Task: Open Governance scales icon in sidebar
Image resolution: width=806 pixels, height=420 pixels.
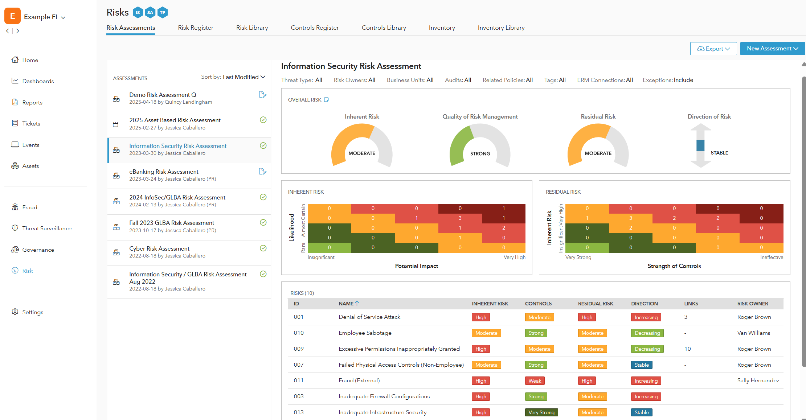Action: click(15, 250)
